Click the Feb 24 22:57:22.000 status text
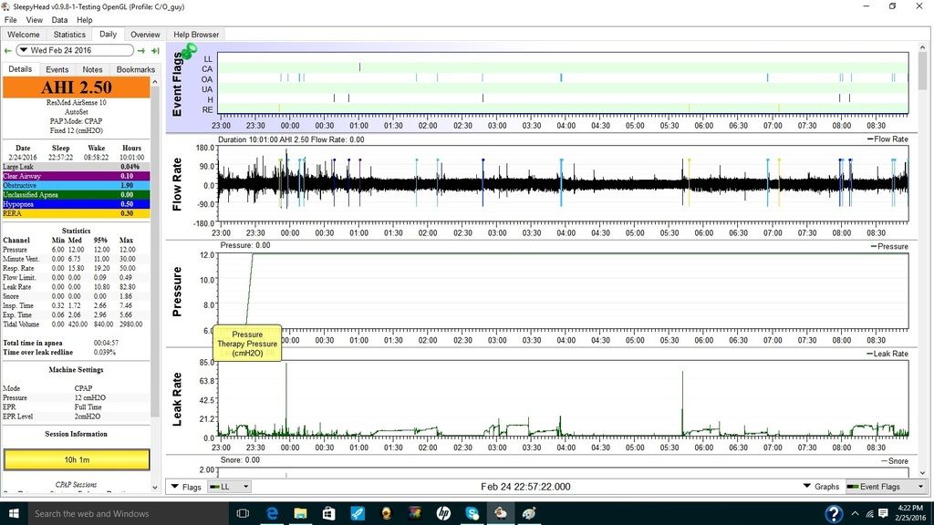Screen dimensions: 934x525 525,487
